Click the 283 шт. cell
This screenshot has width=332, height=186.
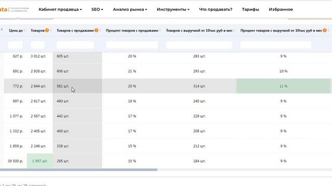pyautogui.click(x=199, y=56)
